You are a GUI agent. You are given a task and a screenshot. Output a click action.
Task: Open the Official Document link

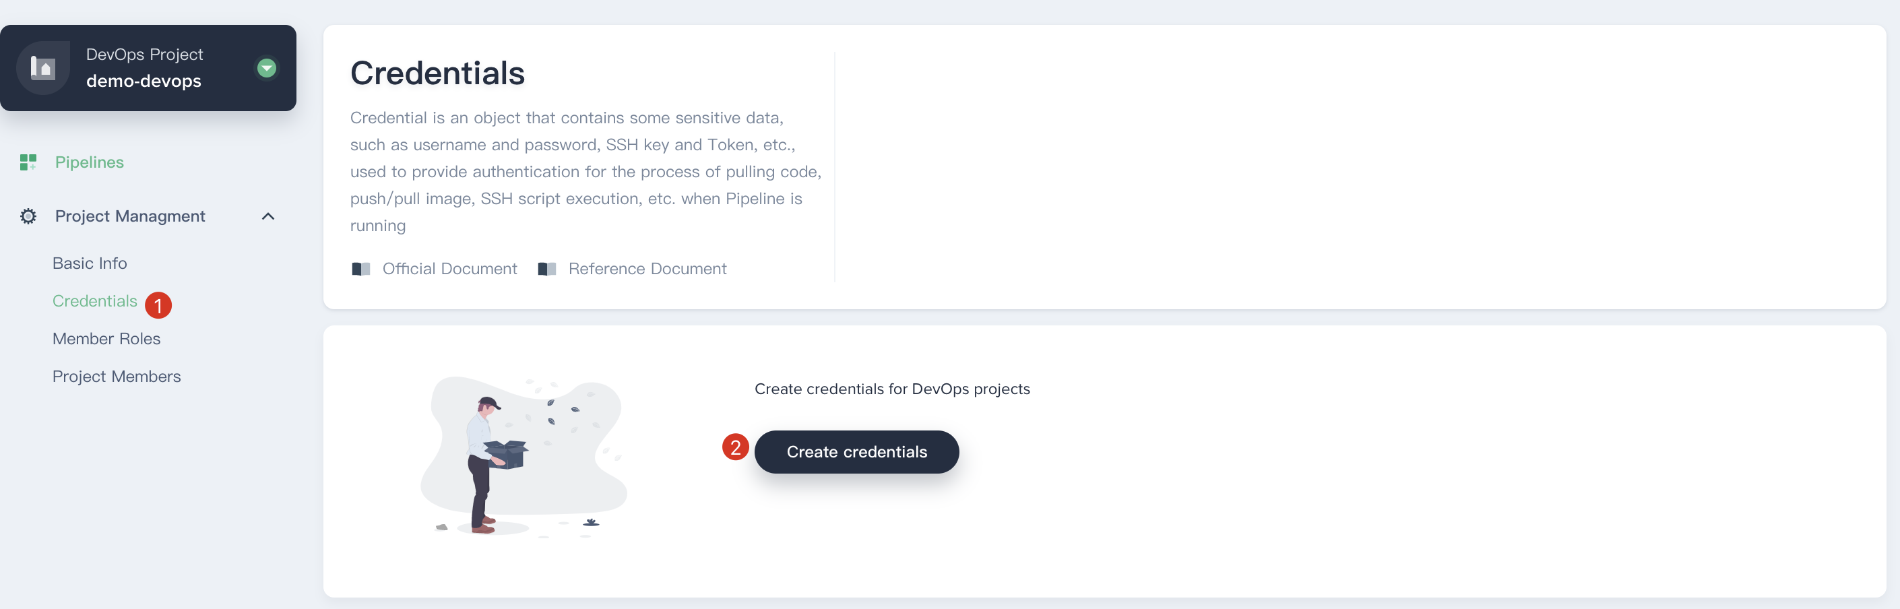[449, 269]
